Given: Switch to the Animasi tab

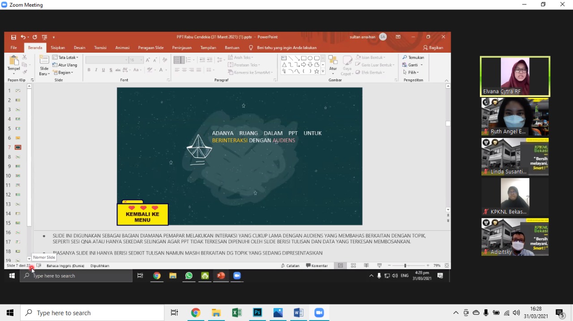Looking at the screenshot, I should (x=122, y=48).
